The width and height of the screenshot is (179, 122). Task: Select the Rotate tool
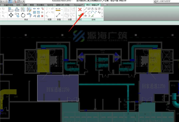[x=23, y=15]
